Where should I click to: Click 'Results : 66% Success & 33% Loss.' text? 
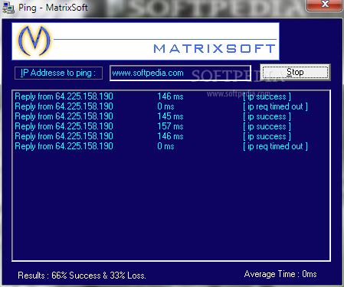coord(82,276)
